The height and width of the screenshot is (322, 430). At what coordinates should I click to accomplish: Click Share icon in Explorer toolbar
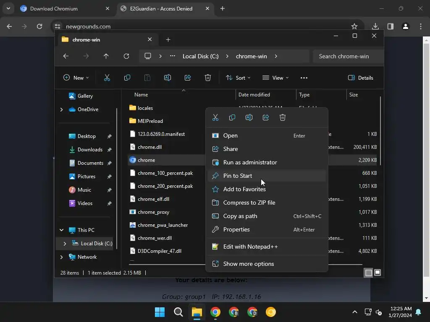(x=188, y=78)
